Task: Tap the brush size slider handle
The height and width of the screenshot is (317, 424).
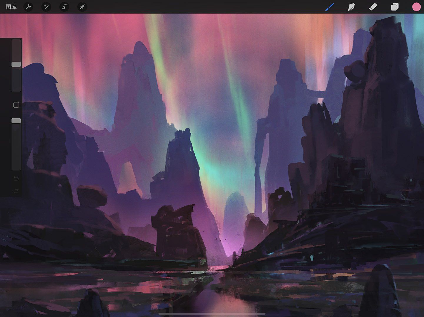Action: click(x=16, y=64)
